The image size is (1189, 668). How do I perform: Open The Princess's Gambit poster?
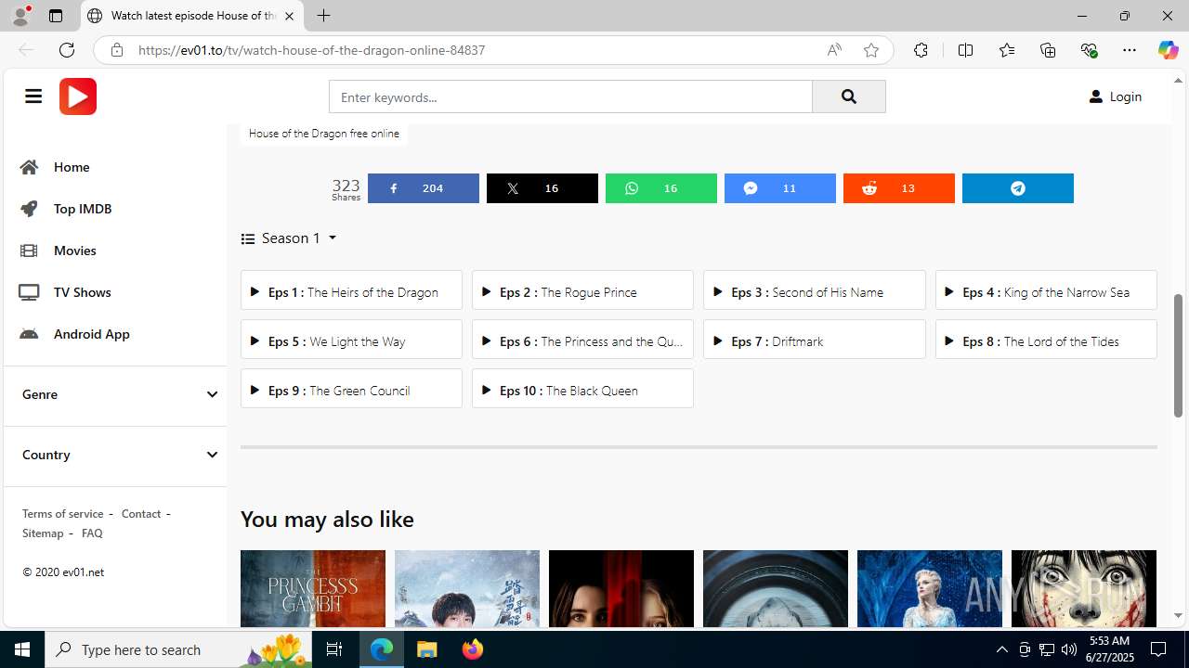[313, 588]
